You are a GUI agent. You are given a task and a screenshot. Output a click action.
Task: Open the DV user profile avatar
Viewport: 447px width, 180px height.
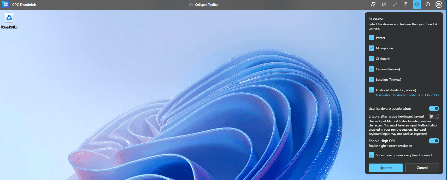tap(439, 4)
